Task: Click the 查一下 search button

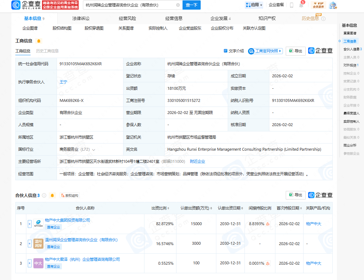Action: [x=192, y=5]
